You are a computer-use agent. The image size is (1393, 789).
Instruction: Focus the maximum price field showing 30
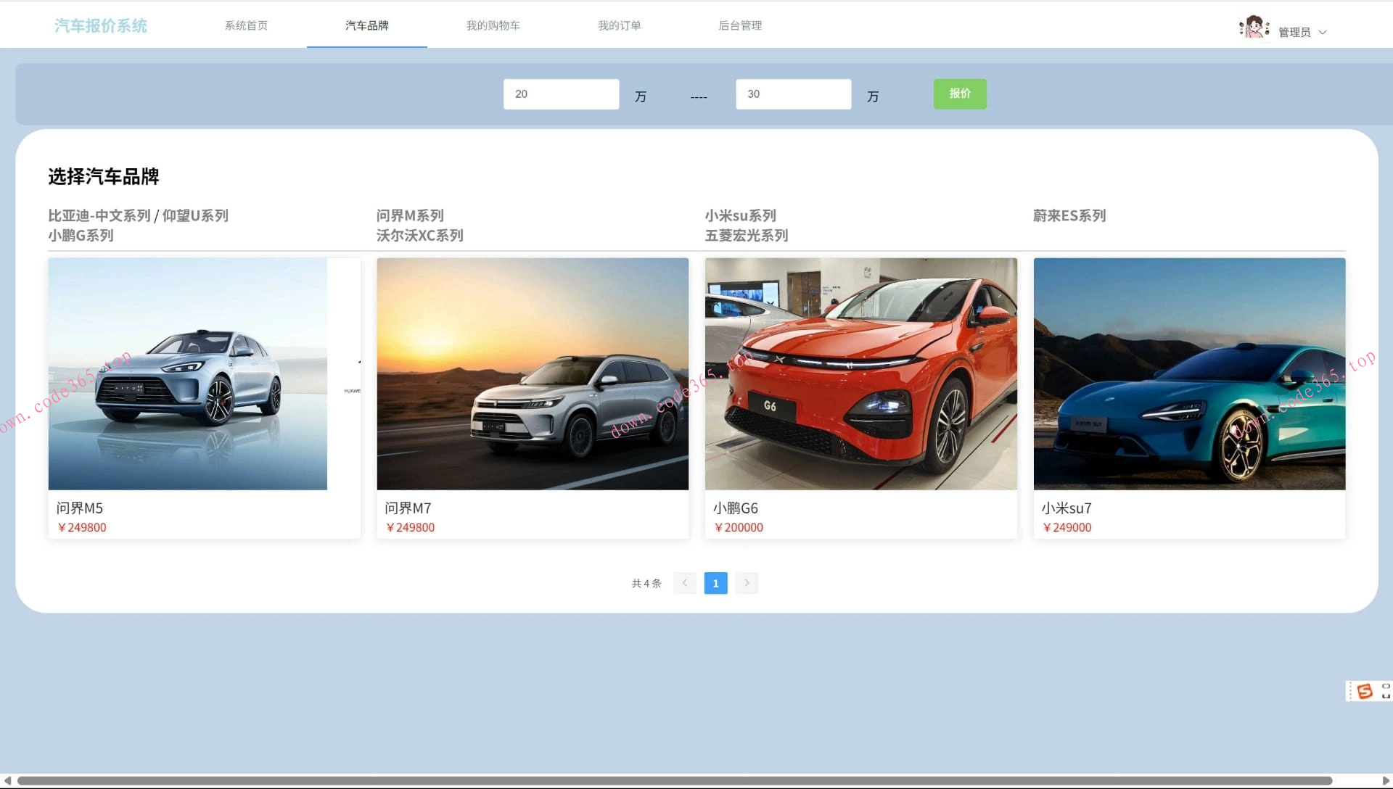[x=793, y=94]
